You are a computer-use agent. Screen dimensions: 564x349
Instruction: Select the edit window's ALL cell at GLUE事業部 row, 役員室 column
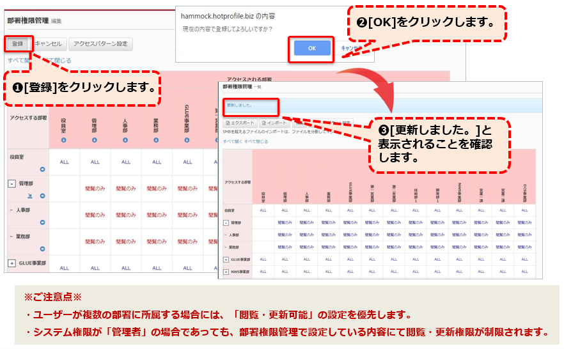click(x=64, y=268)
